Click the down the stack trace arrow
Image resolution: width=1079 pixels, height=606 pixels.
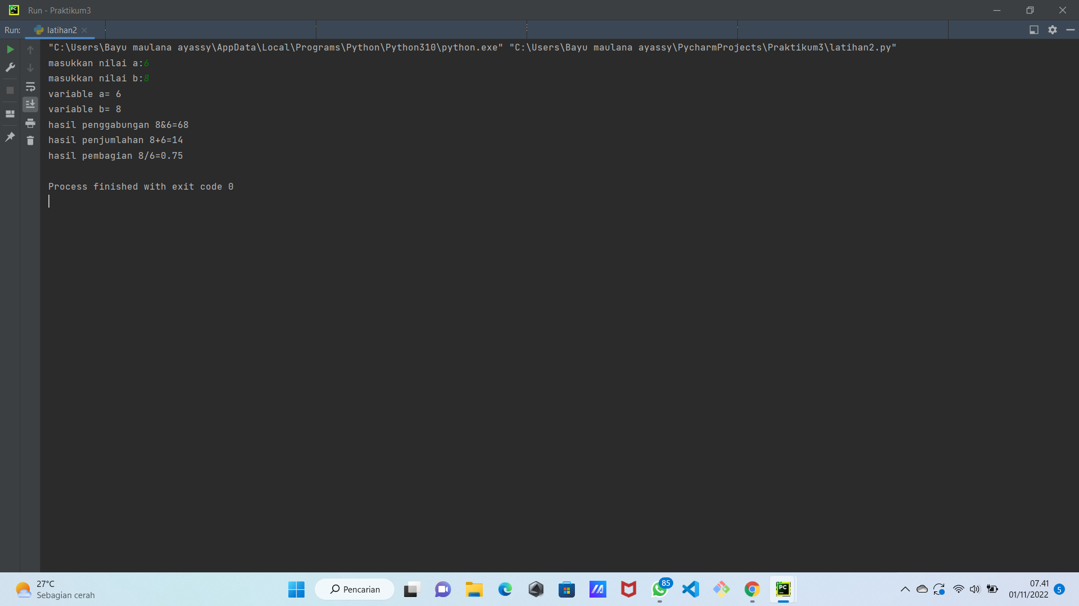[30, 68]
